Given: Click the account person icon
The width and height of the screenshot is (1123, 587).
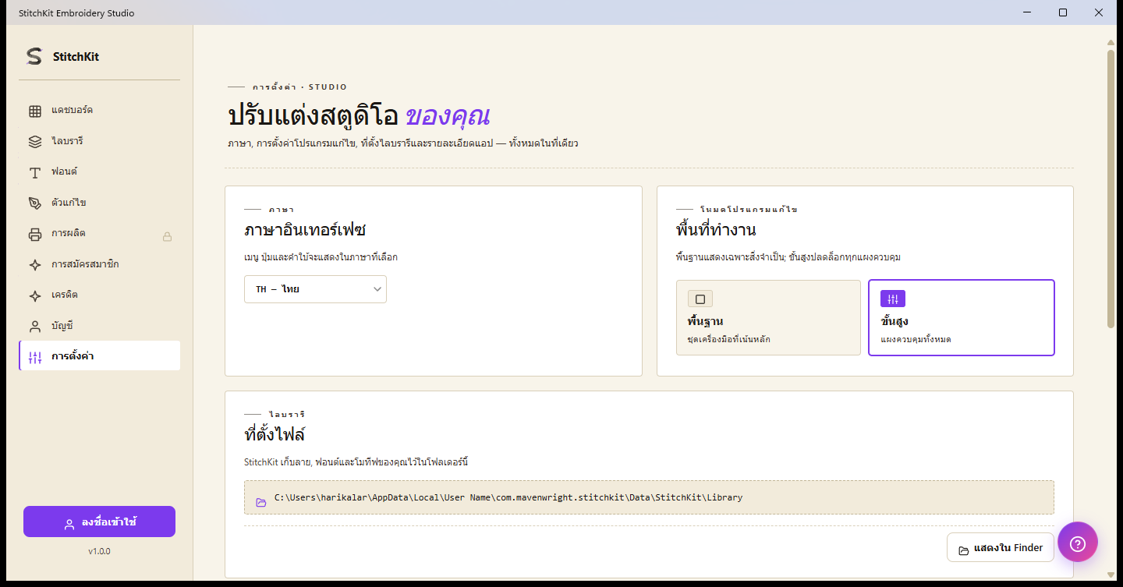Looking at the screenshot, I should [35, 326].
